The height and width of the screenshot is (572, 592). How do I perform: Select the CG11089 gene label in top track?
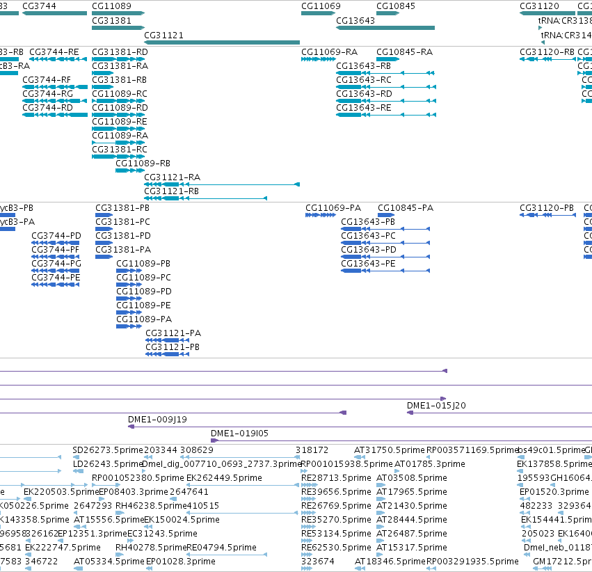click(x=112, y=6)
